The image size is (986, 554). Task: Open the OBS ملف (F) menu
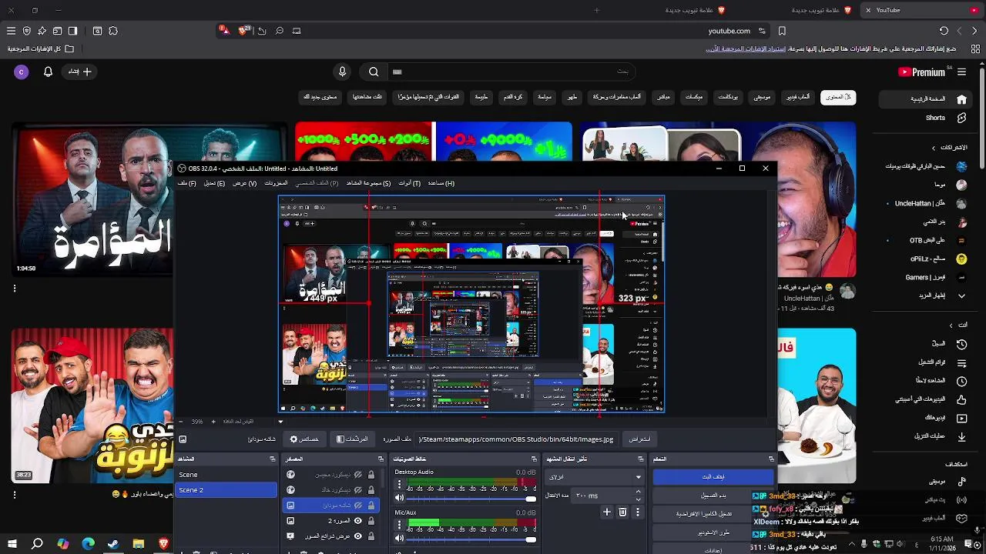click(x=187, y=183)
